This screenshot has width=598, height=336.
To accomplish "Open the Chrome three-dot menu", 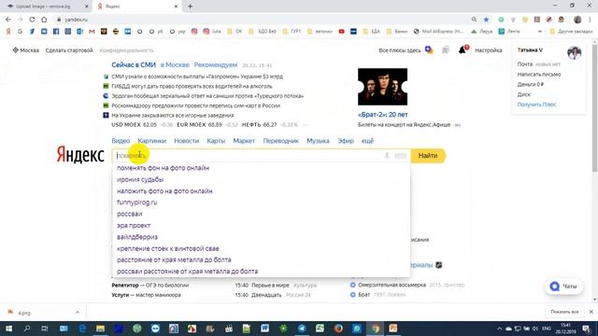I will [x=590, y=20].
